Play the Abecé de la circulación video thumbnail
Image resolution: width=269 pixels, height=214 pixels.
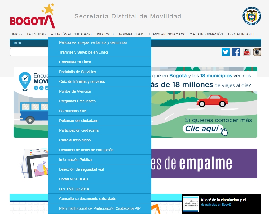(191, 203)
